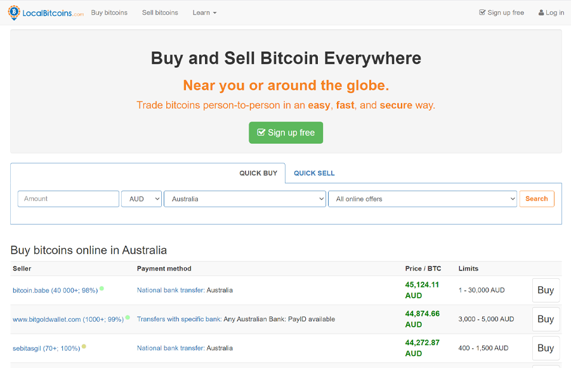Click the user icon next to Log in
Image resolution: width=571 pixels, height=380 pixels.
(541, 13)
